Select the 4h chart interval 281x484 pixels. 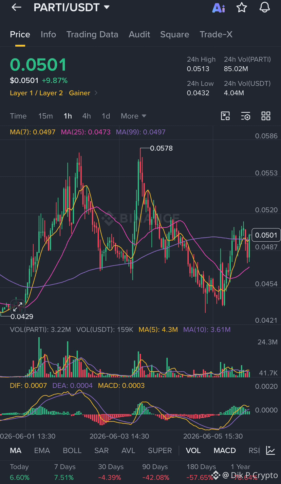point(87,116)
